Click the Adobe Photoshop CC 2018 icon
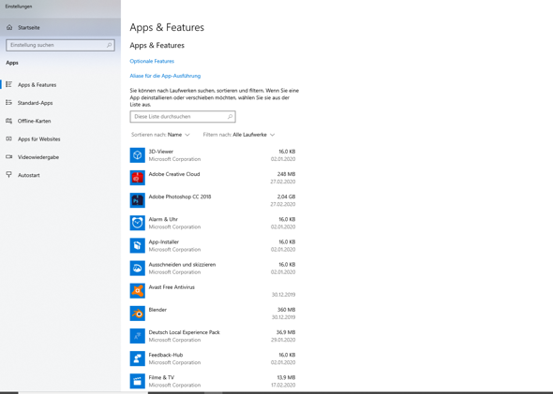Viewport: 553px width, 394px height. (x=137, y=200)
